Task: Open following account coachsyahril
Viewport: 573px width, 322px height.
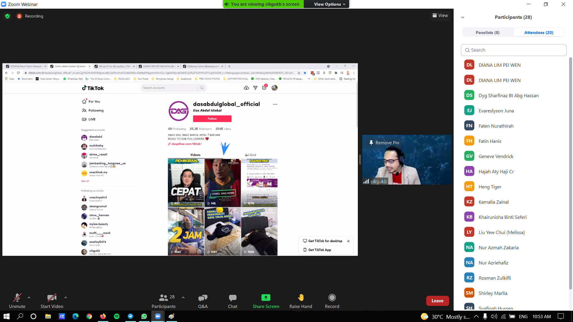Action: 98,199
